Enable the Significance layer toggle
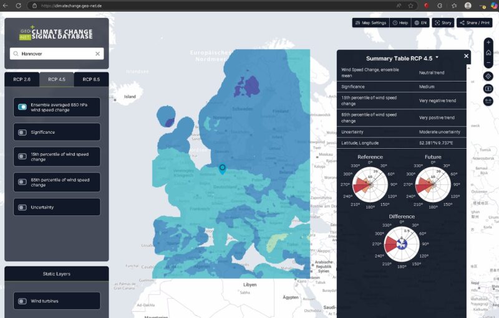This screenshot has height=318, width=499. pos(22,132)
